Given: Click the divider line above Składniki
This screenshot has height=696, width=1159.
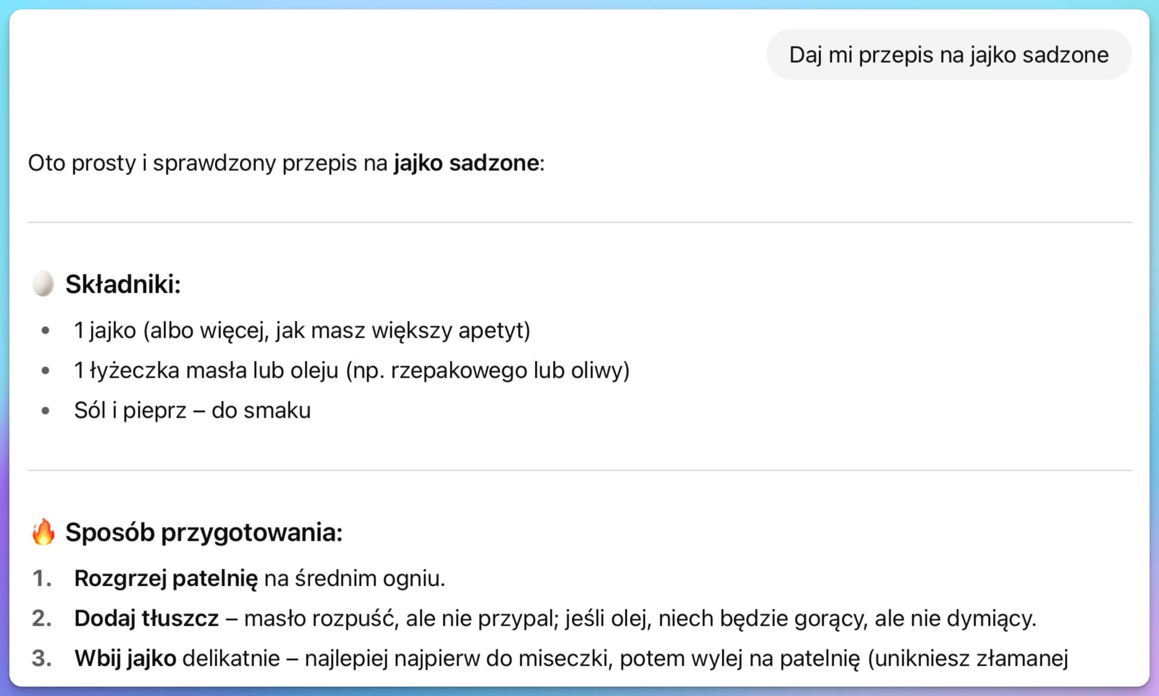Looking at the screenshot, I should click(580, 222).
